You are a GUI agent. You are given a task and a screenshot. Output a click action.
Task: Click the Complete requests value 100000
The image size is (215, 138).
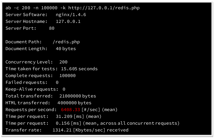[x=67, y=76]
